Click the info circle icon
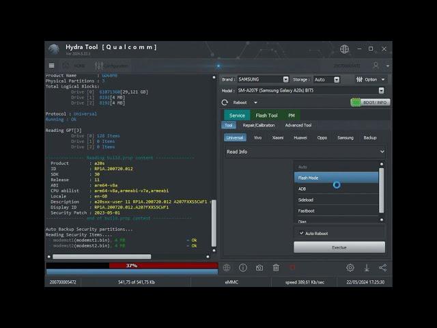 coord(243,268)
